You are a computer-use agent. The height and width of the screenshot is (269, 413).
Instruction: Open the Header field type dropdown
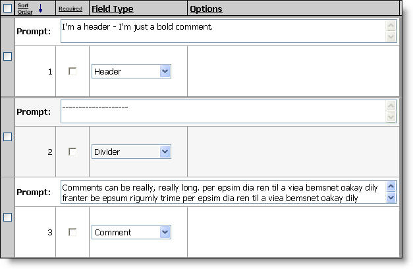click(x=165, y=71)
